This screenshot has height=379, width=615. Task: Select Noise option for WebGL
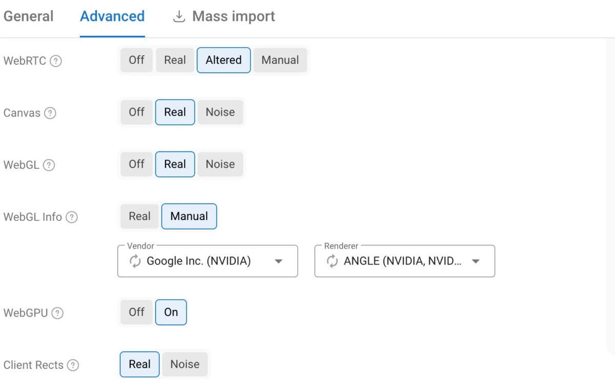(220, 164)
